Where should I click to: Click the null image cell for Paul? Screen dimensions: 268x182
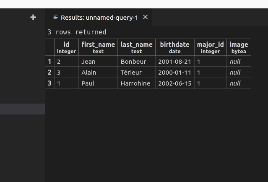point(239,83)
